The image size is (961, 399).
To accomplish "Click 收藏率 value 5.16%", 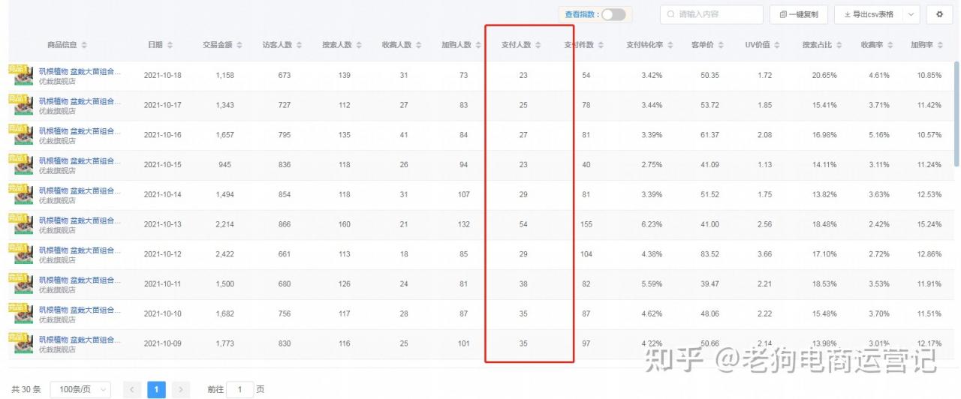I will pyautogui.click(x=878, y=135).
